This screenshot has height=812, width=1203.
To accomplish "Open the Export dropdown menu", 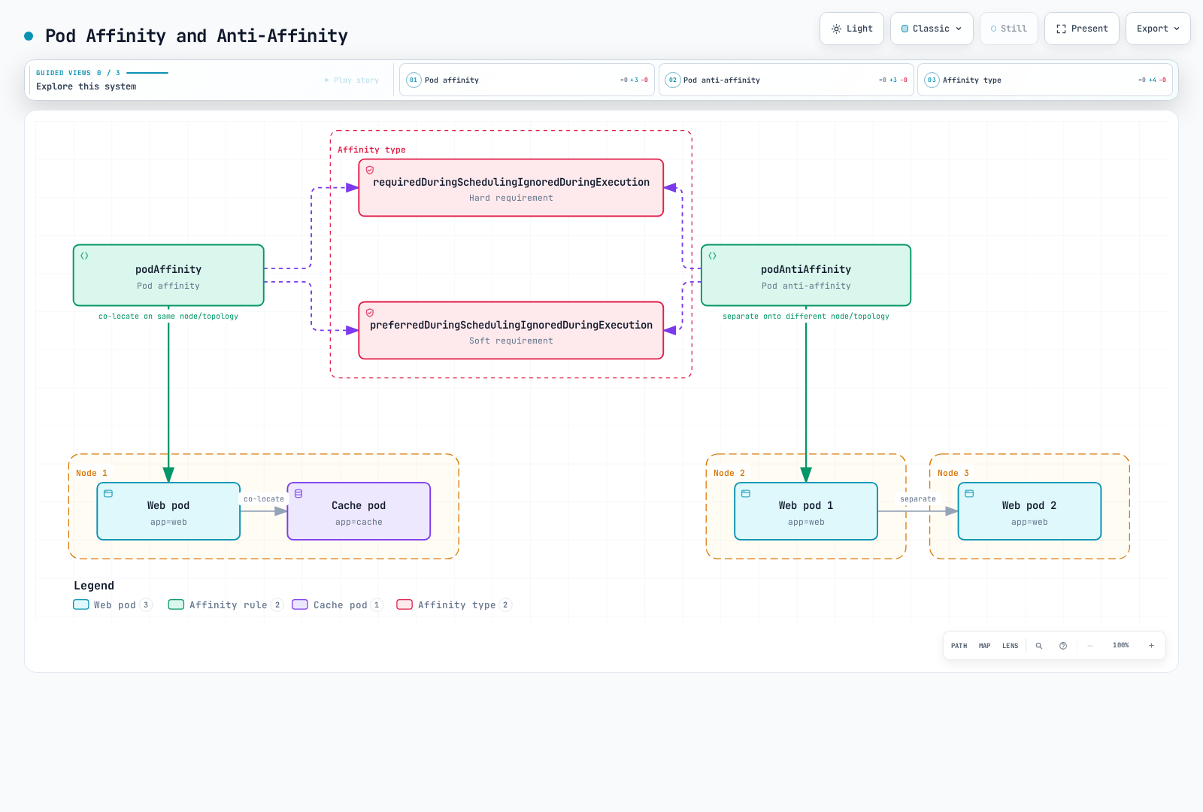I will pos(1158,29).
